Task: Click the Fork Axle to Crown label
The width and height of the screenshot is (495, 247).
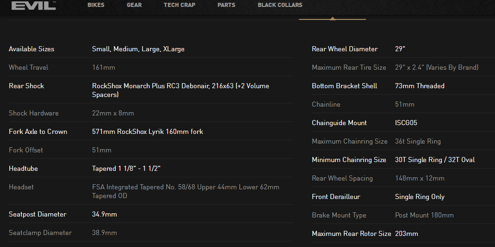Action: [38, 132]
